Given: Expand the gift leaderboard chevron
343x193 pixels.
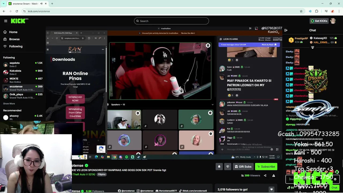Looking at the screenshot, I should [x=312, y=47].
